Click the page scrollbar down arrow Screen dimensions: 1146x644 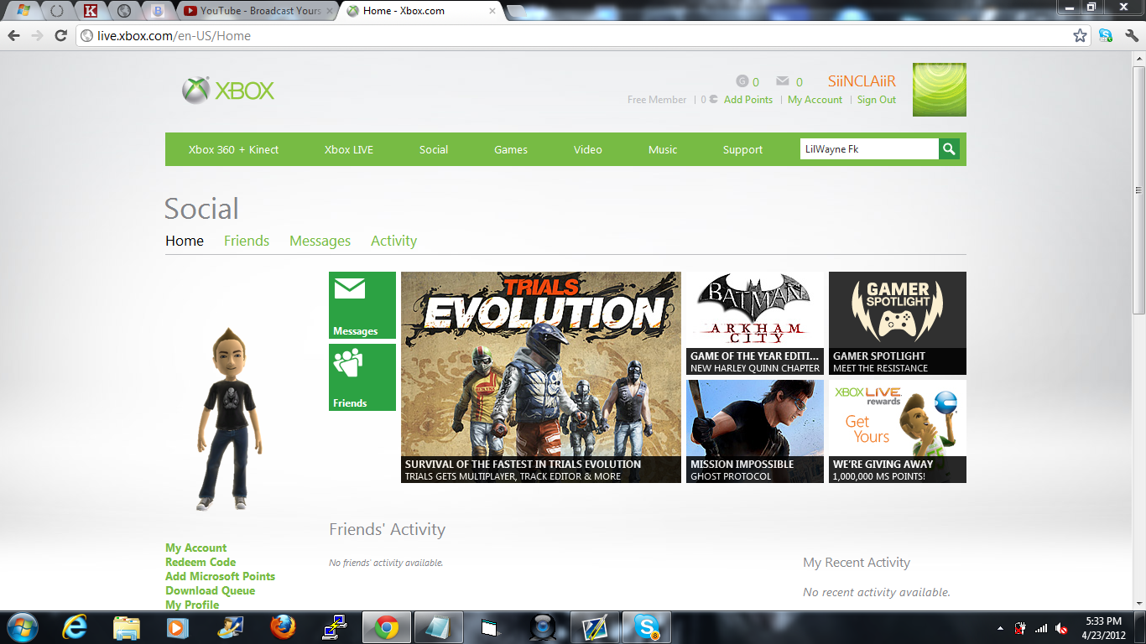1138,603
